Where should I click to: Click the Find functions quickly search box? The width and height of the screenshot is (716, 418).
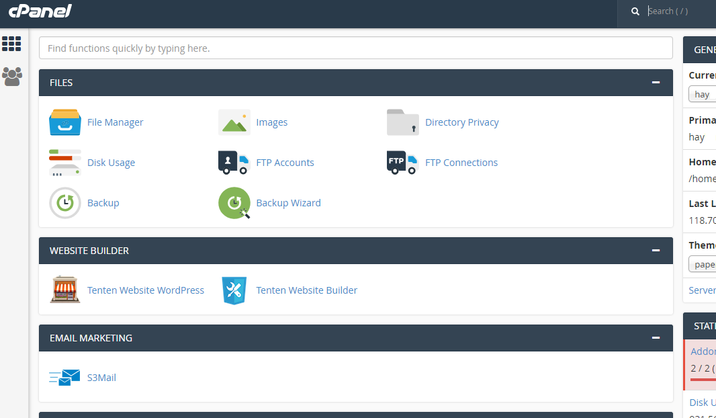click(x=356, y=48)
